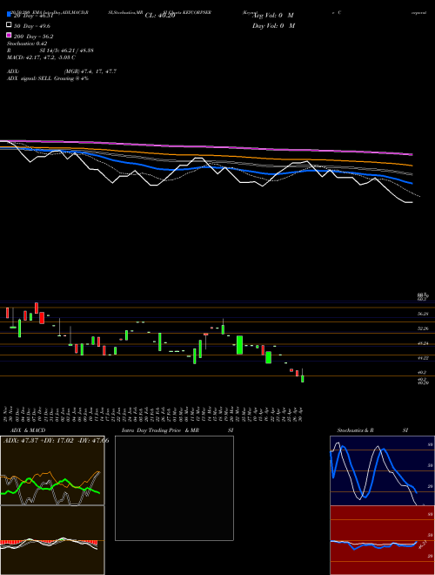Click the ADX +DY -DY readout header
This screenshot has height=575, width=435.
point(56,441)
